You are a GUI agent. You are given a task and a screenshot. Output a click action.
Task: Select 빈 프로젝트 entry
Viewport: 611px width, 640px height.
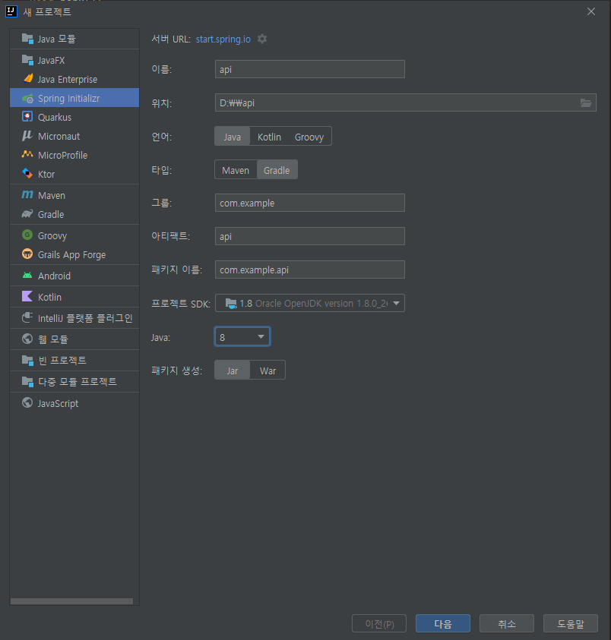(74, 361)
